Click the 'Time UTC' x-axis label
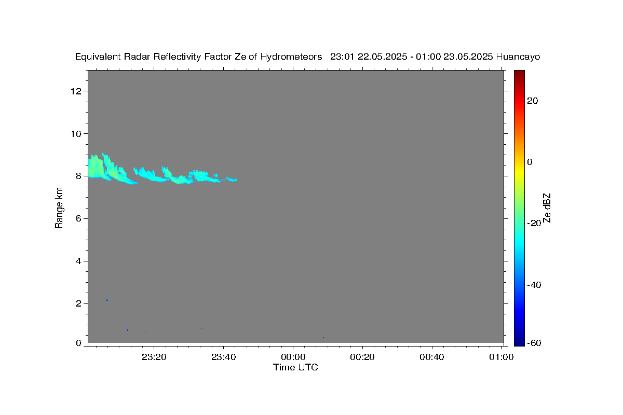Screen dimensions: 623x415 (295, 367)
